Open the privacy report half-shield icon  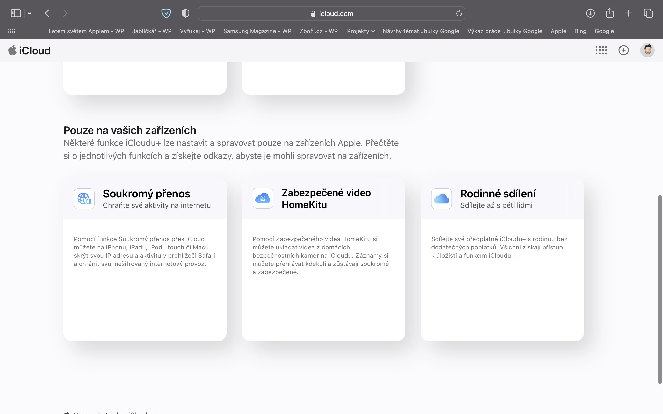[x=185, y=13]
